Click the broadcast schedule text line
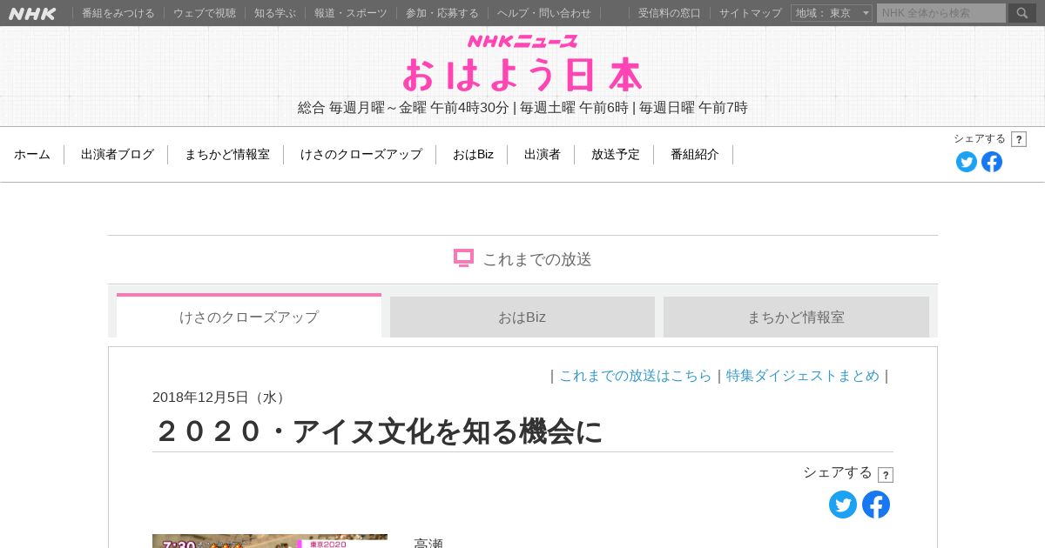The width and height of the screenshot is (1045, 548). (522, 108)
